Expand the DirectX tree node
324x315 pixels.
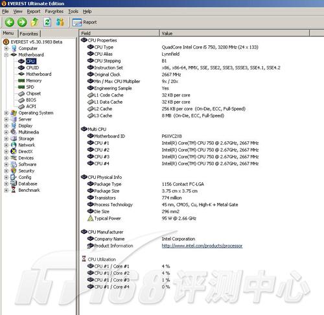coord(6,152)
